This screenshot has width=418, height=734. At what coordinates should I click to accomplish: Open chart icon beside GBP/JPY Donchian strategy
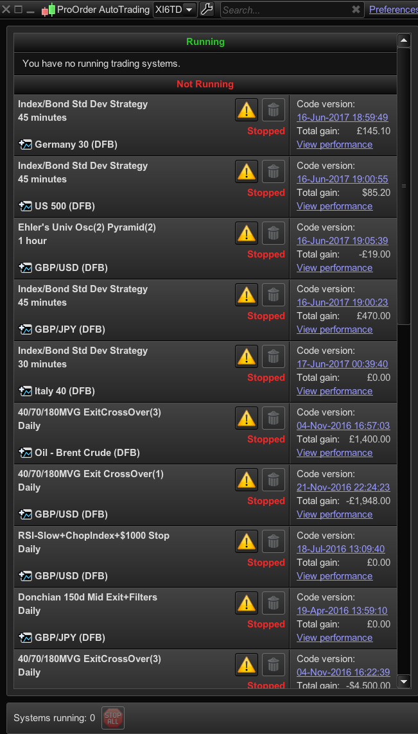tap(25, 638)
